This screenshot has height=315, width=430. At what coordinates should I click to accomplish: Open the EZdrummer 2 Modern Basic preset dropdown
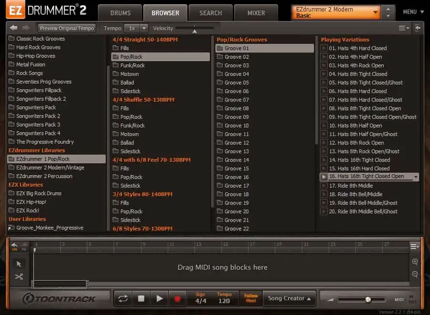(336, 12)
